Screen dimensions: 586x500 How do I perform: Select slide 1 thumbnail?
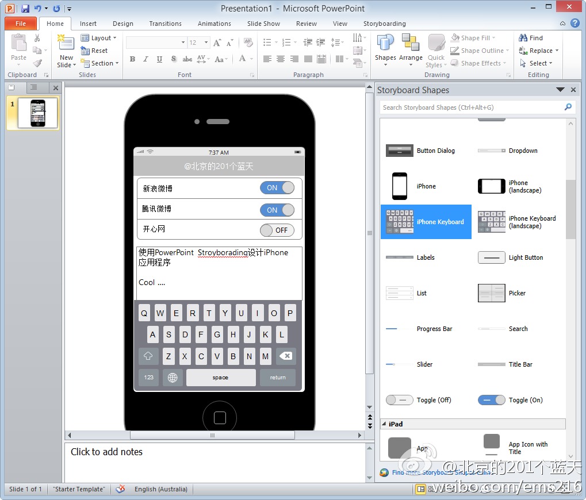tap(38, 113)
